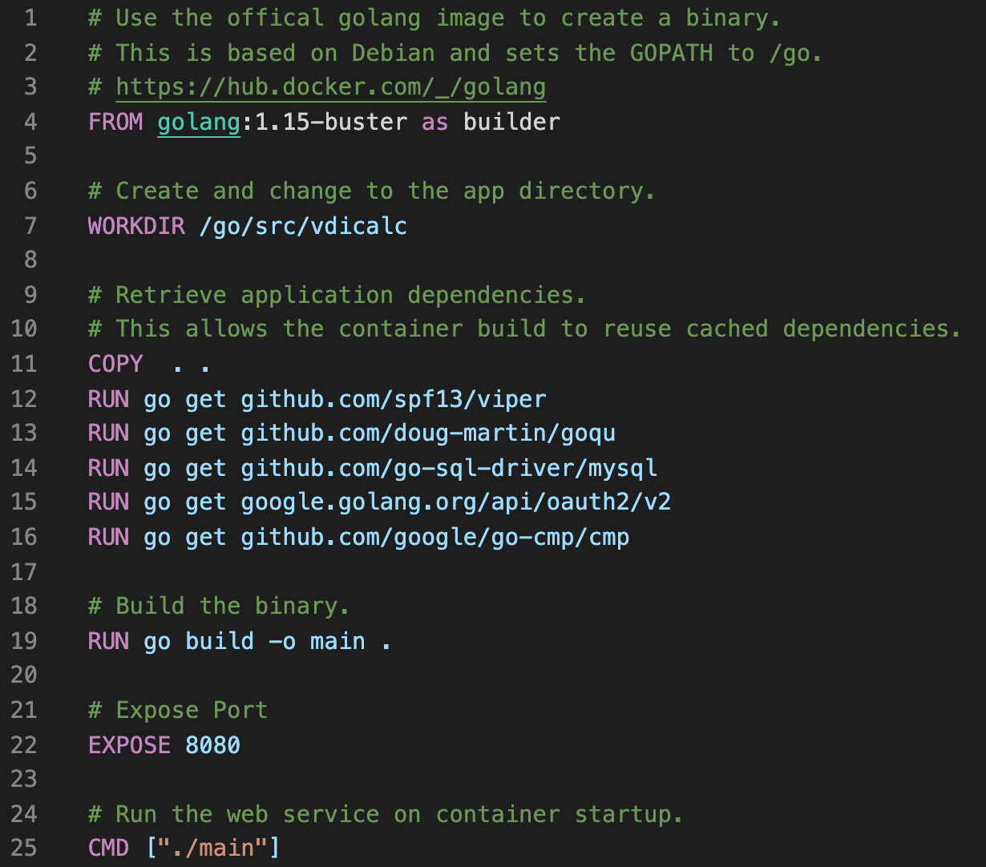Open the hub.docker.com golang link

pyautogui.click(x=331, y=87)
